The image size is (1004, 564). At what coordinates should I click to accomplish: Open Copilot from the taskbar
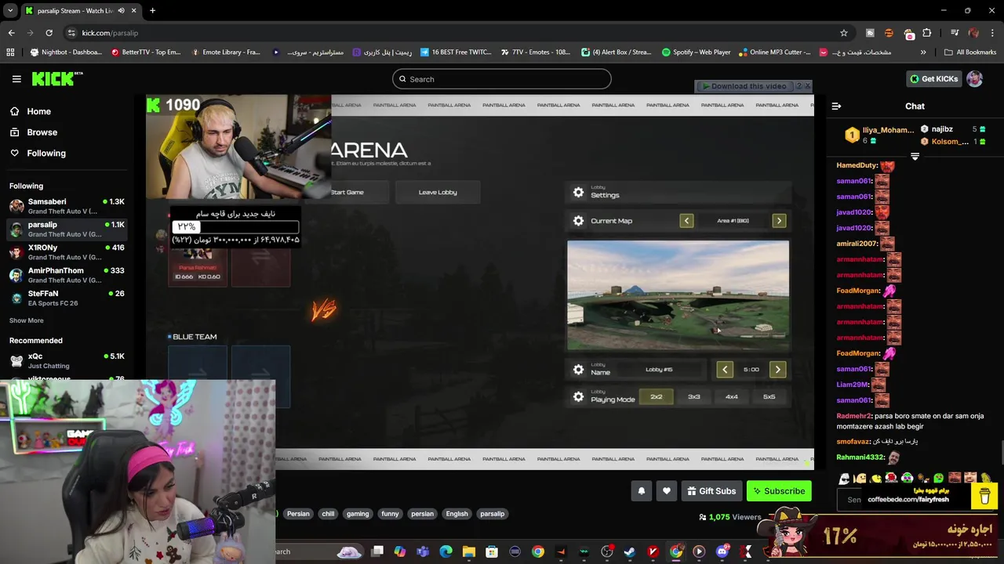(x=399, y=551)
